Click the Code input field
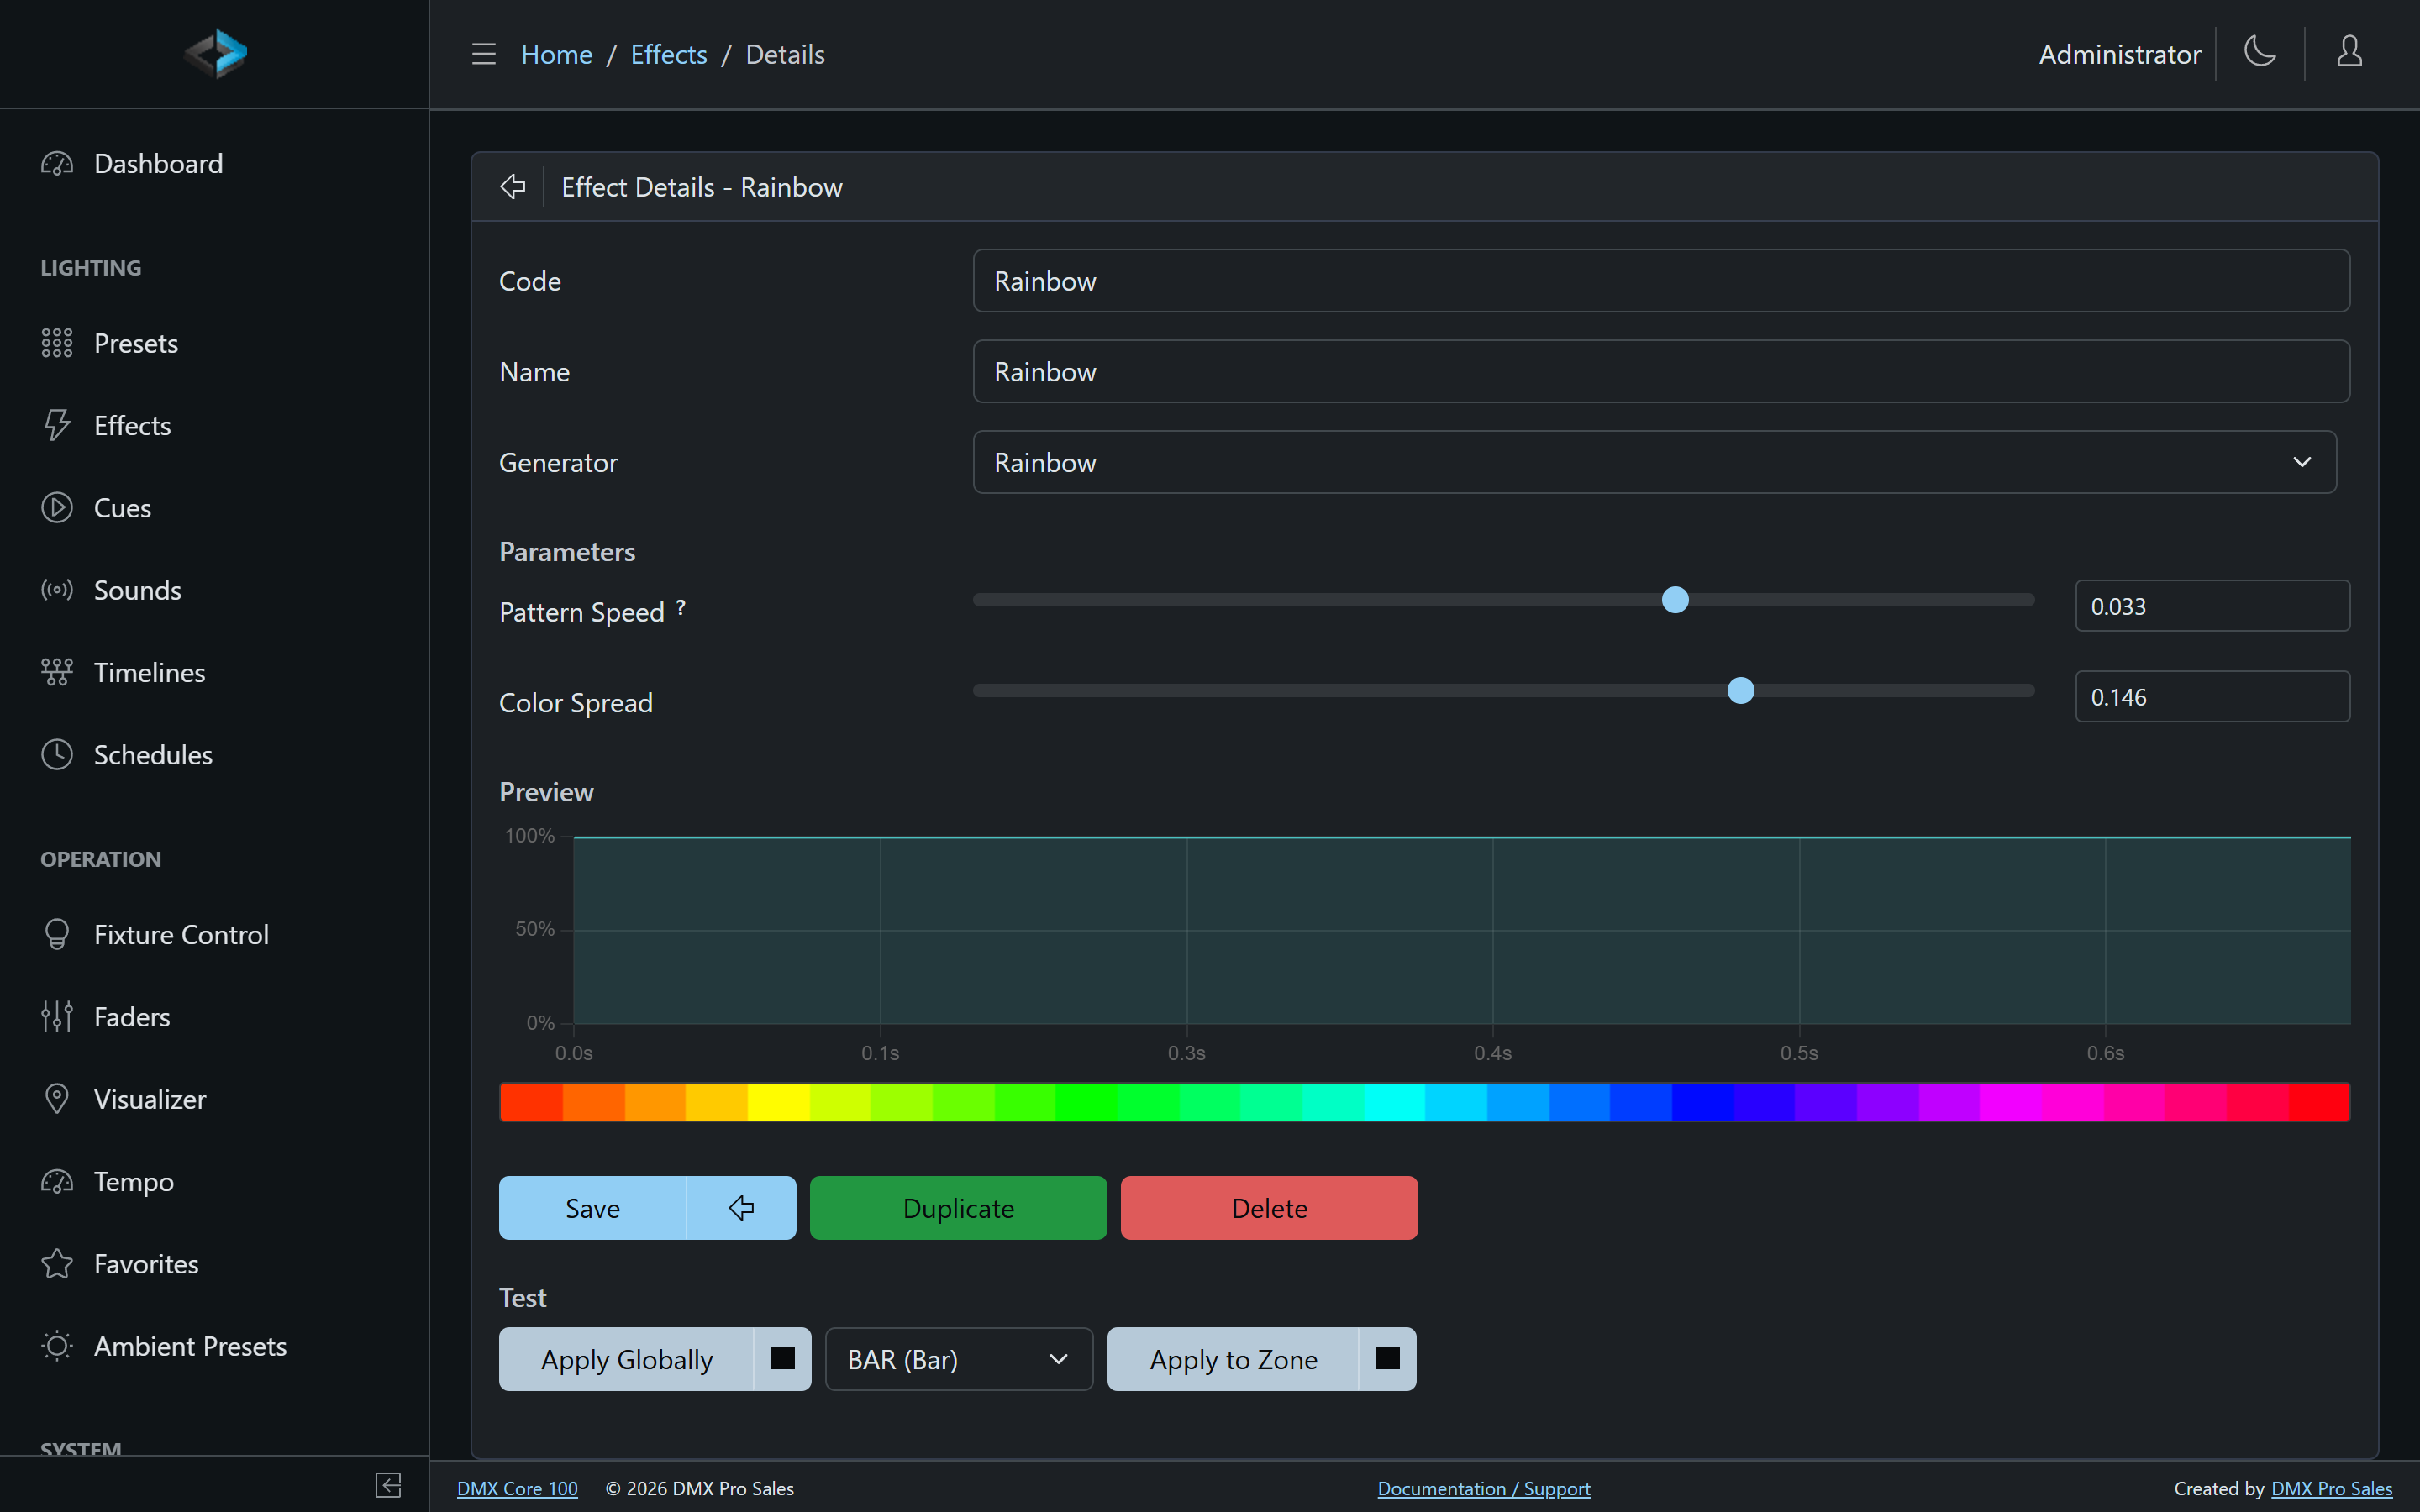 [1661, 281]
